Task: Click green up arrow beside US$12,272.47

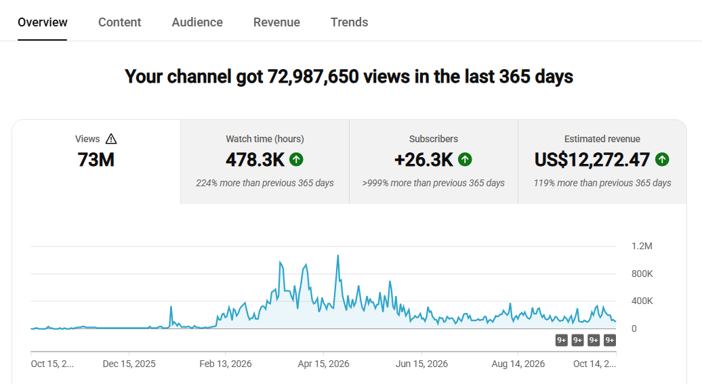Action: [662, 159]
